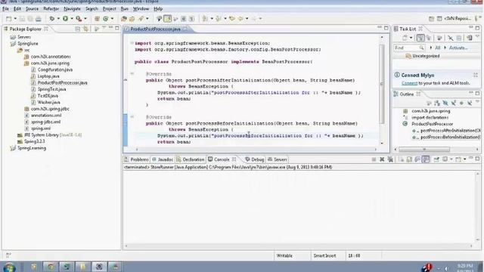Click the Back navigation arrow icon
484x272 pixels.
coord(240,19)
